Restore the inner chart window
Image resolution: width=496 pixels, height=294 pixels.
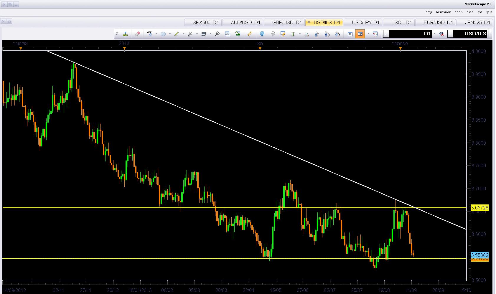tap(9, 21)
